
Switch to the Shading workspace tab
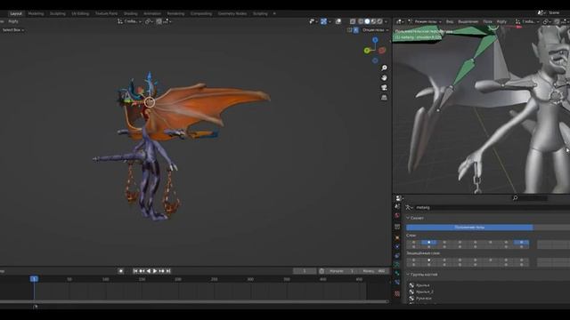(x=130, y=13)
